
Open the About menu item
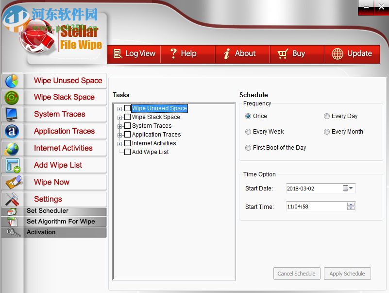click(243, 53)
